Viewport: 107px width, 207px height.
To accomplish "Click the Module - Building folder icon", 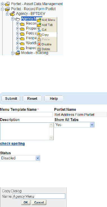I will tap(18, 53).
